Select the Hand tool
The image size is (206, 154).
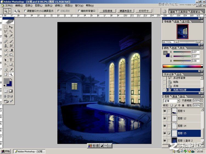(x=5, y=74)
